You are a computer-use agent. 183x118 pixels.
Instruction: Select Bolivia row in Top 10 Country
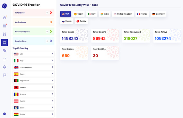[33, 114]
